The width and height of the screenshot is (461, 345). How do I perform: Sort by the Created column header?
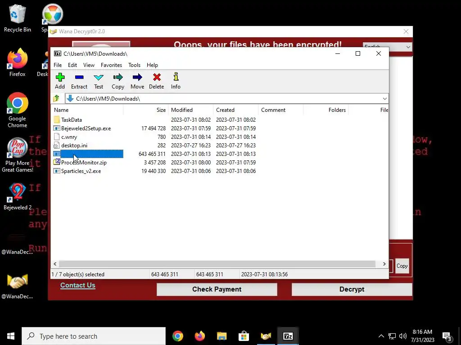pos(236,110)
